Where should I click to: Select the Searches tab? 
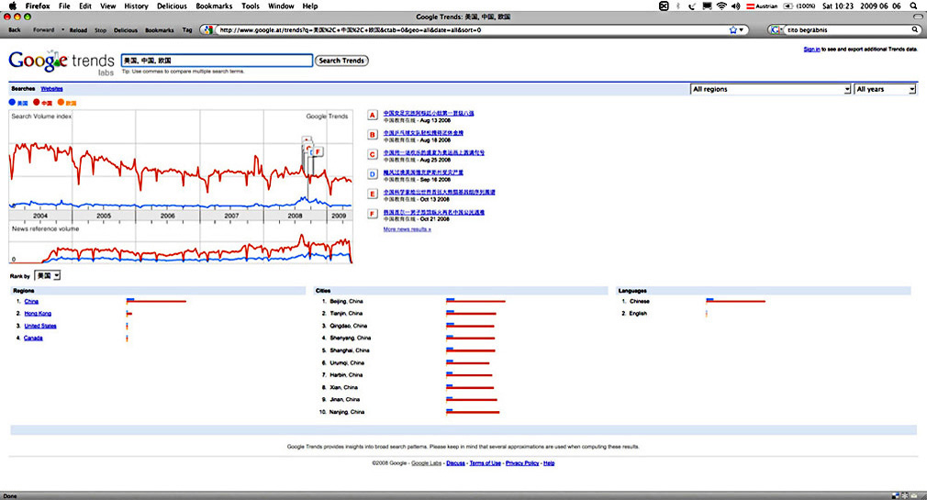click(23, 89)
